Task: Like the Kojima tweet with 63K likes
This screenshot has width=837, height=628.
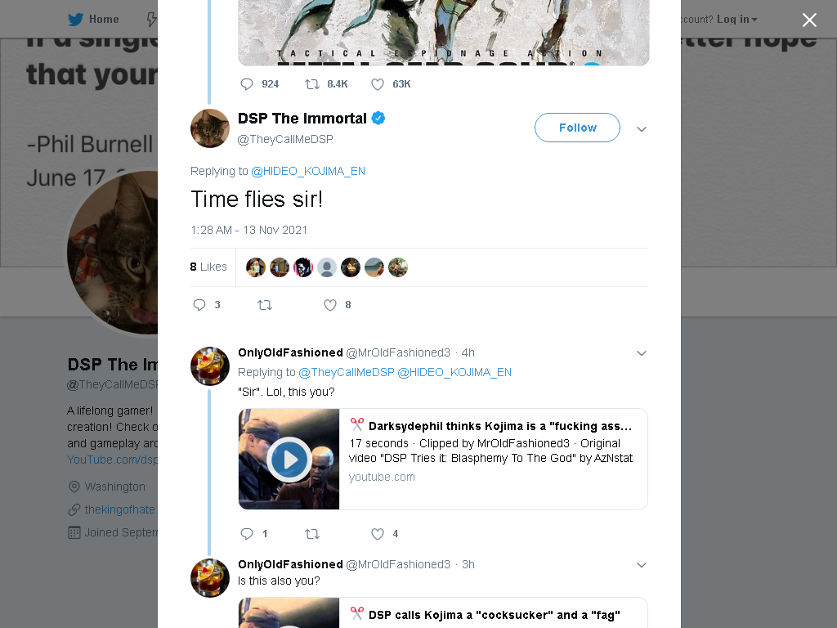Action: click(x=378, y=84)
